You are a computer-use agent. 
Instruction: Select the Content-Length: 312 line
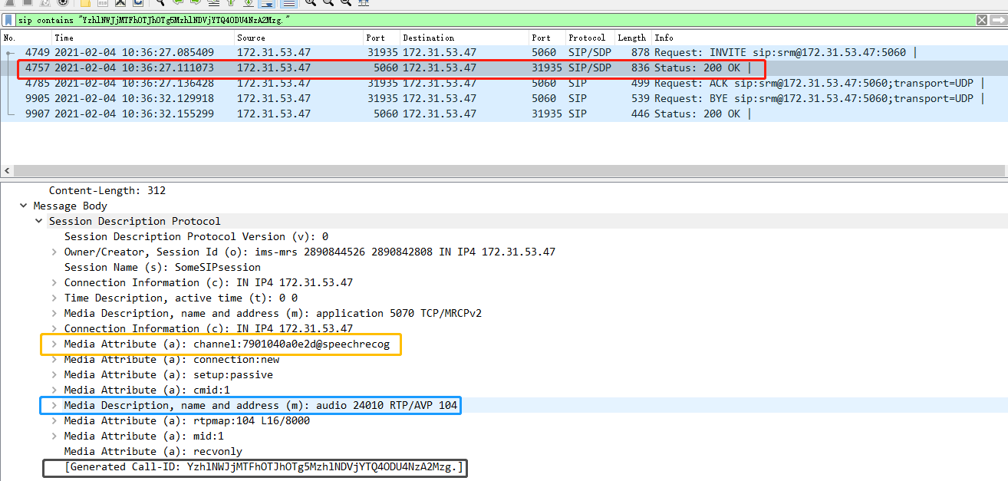(107, 190)
